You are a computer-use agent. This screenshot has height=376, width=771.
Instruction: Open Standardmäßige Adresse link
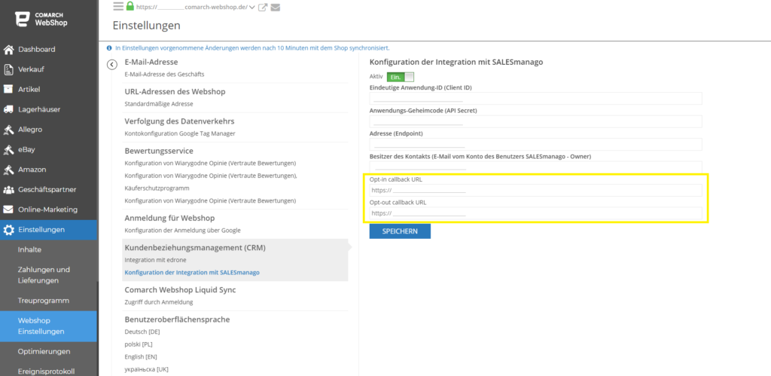pos(159,104)
